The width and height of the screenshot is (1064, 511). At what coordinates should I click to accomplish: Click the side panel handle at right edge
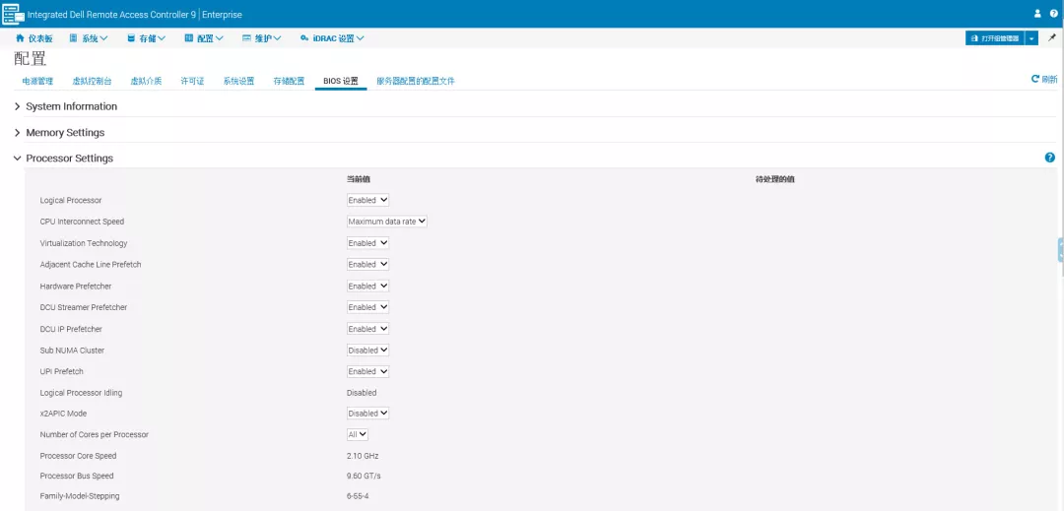(x=1061, y=250)
